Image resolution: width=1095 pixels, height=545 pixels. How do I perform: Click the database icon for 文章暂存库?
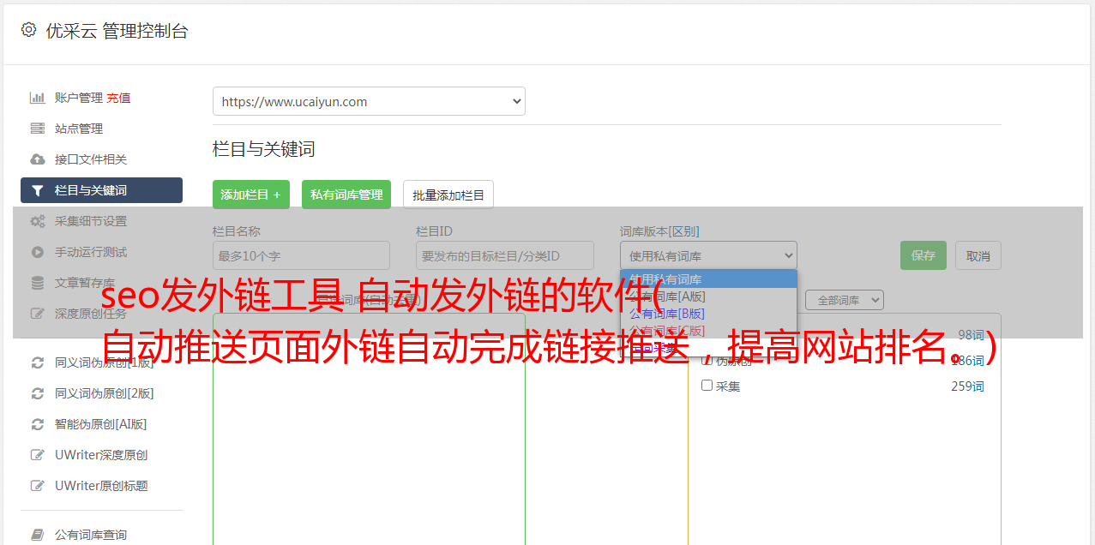click(x=37, y=283)
